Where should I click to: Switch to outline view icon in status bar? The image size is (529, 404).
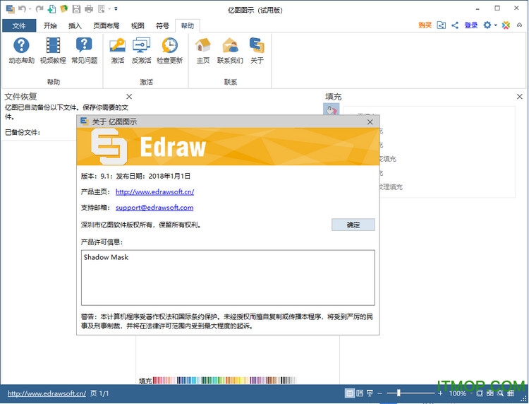[x=360, y=393]
